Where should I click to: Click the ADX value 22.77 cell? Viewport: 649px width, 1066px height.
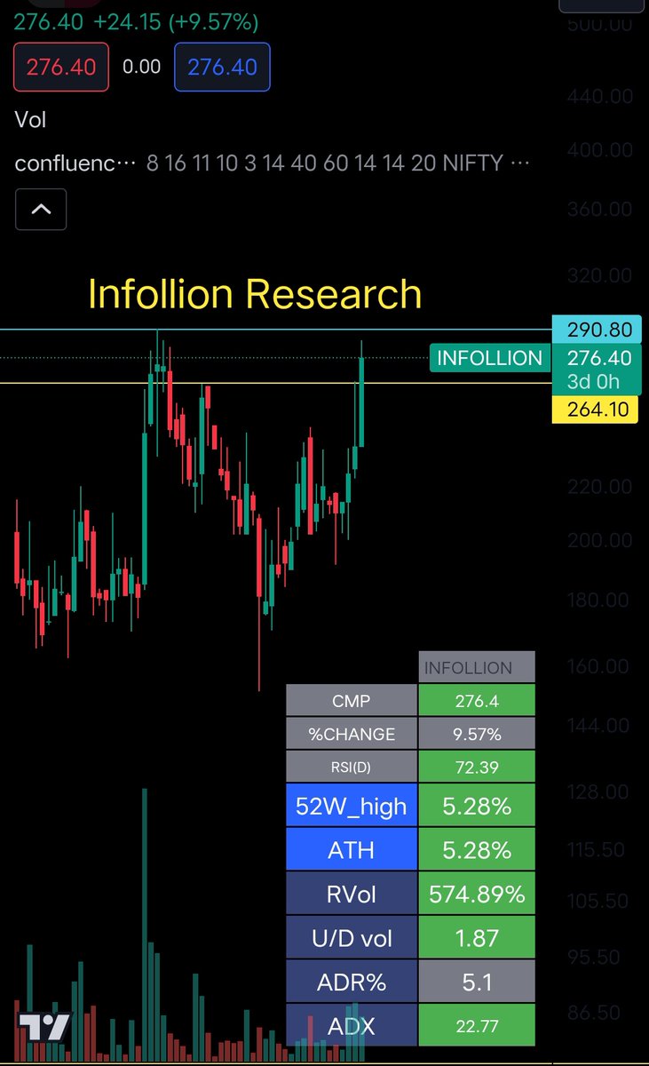tap(477, 1026)
